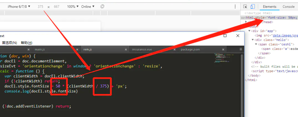Select the closing </html> tag row
The width and height of the screenshot is (298, 117).
(251, 80)
